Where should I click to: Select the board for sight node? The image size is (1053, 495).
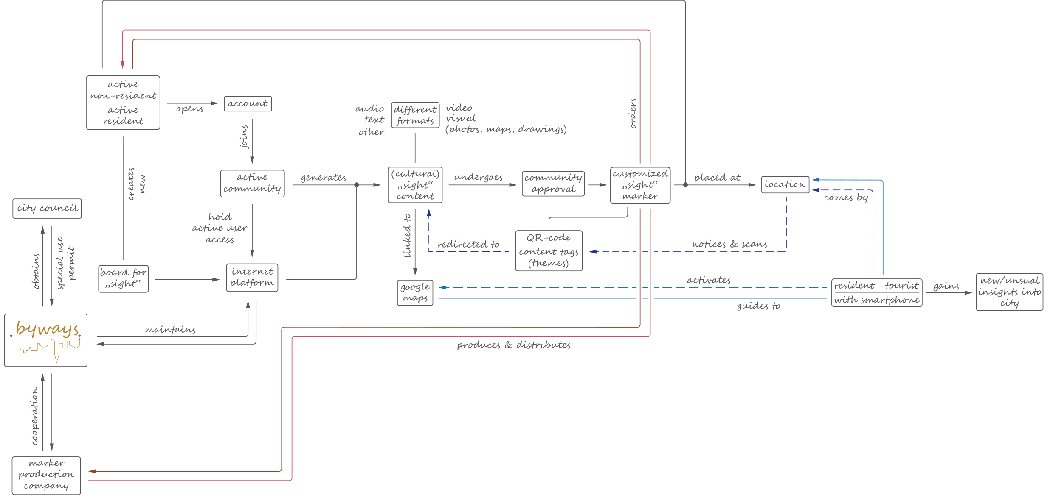124,278
